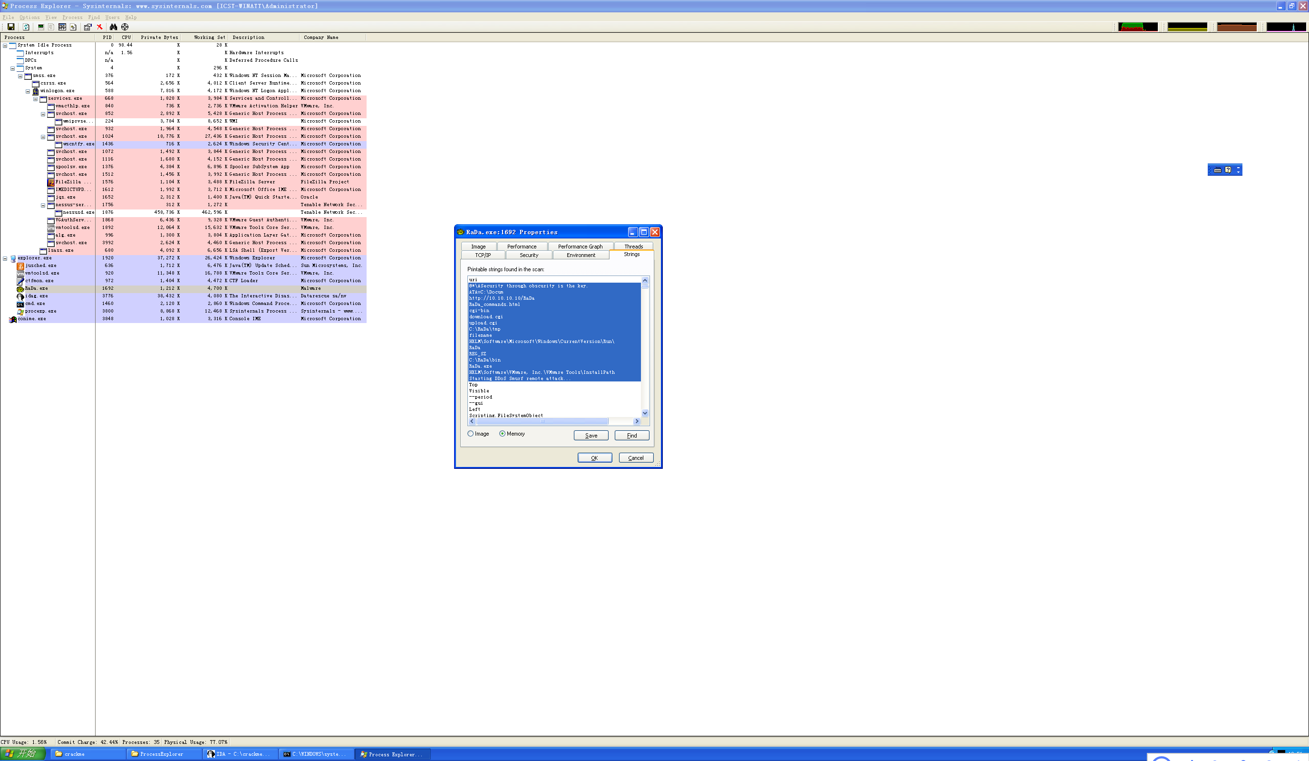Click the Kill Process red X icon

[100, 27]
